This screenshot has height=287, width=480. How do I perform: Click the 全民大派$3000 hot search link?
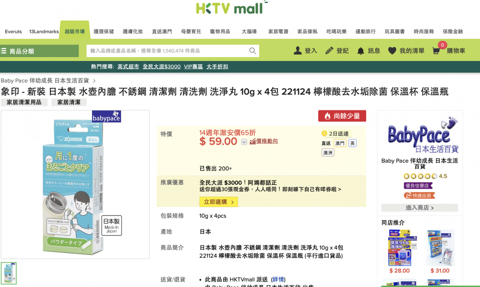click(162, 67)
